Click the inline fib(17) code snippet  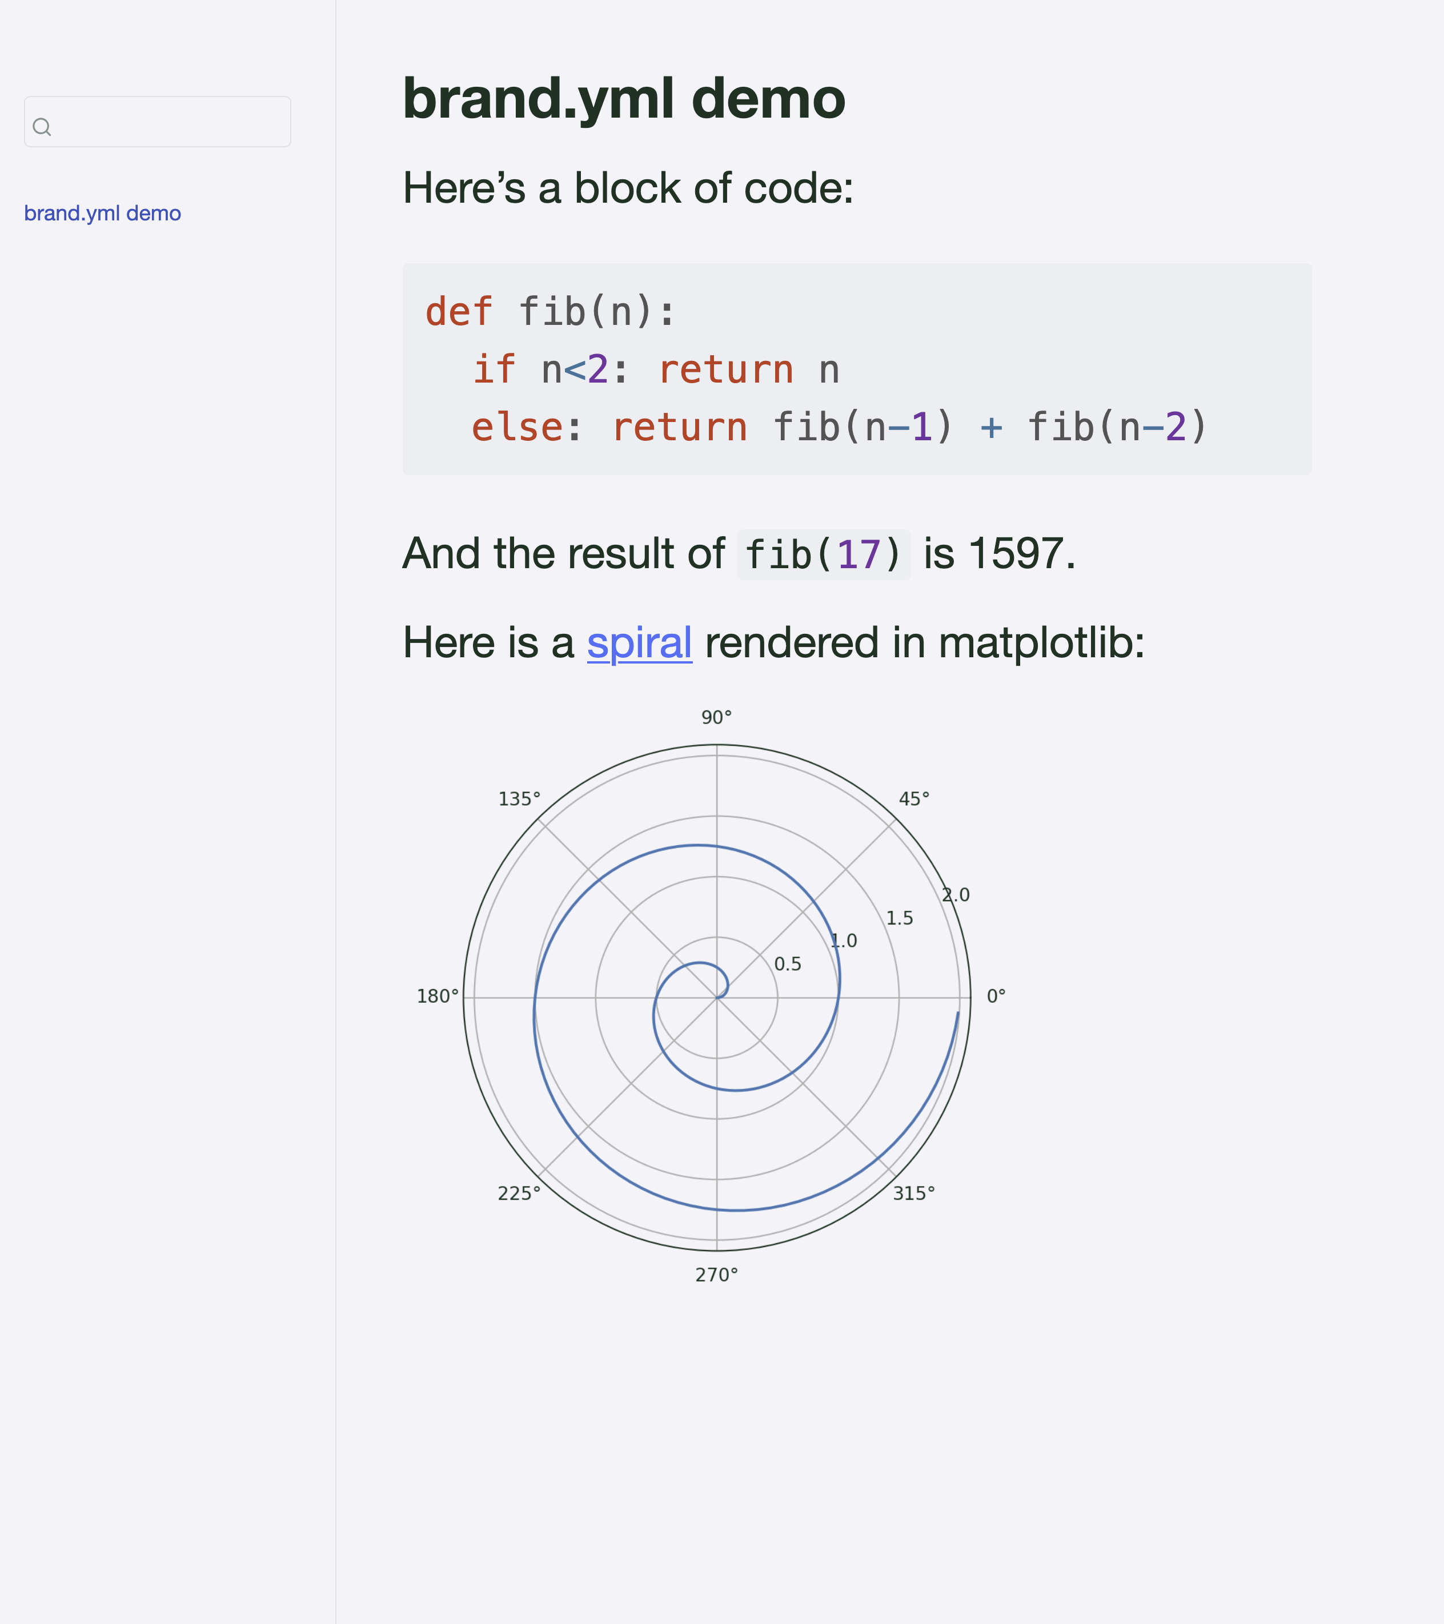tap(823, 554)
